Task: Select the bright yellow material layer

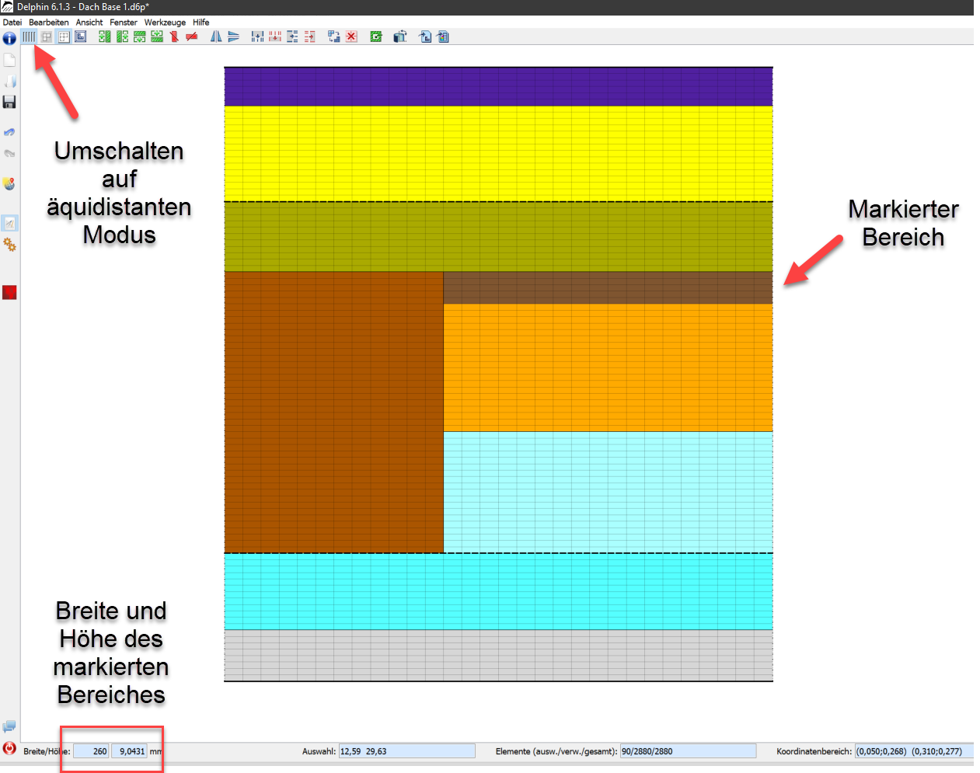Action: (x=498, y=154)
